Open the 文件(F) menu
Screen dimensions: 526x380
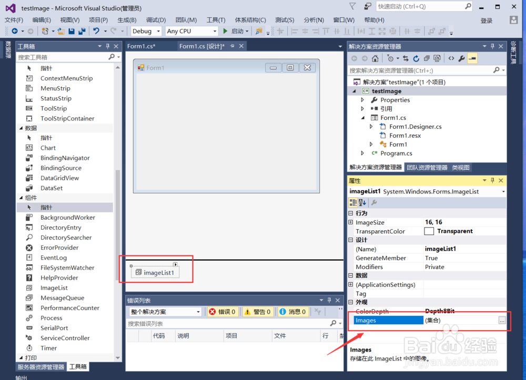(14, 20)
